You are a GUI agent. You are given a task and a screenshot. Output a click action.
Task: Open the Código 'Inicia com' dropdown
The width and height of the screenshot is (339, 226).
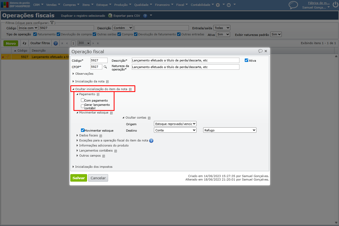[x=28, y=28]
